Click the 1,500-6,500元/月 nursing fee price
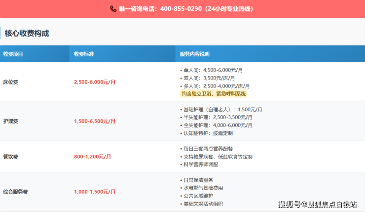 [x=95, y=121]
